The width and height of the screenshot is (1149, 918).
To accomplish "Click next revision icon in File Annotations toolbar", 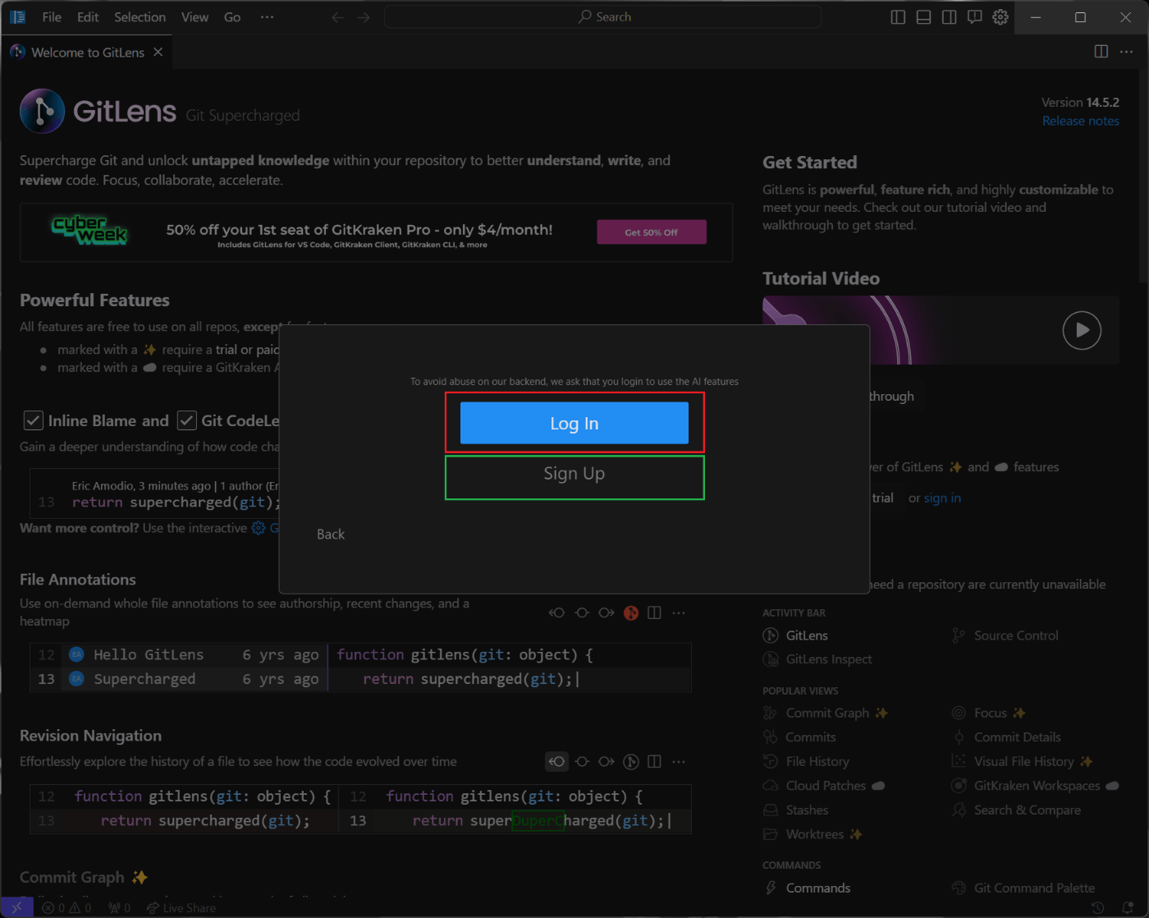I will coord(607,613).
